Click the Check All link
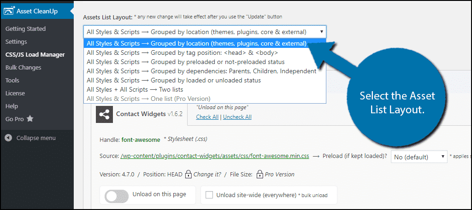Viewport: 472px width, 210px height. coord(207,117)
